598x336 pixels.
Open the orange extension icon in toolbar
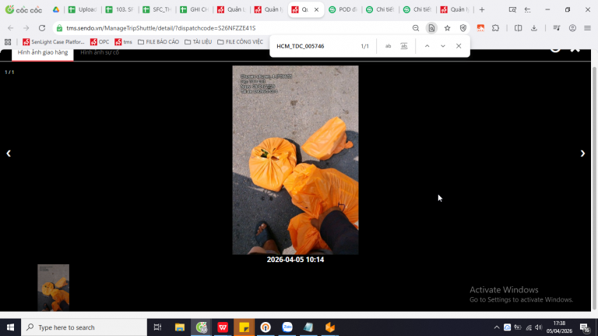point(480,28)
